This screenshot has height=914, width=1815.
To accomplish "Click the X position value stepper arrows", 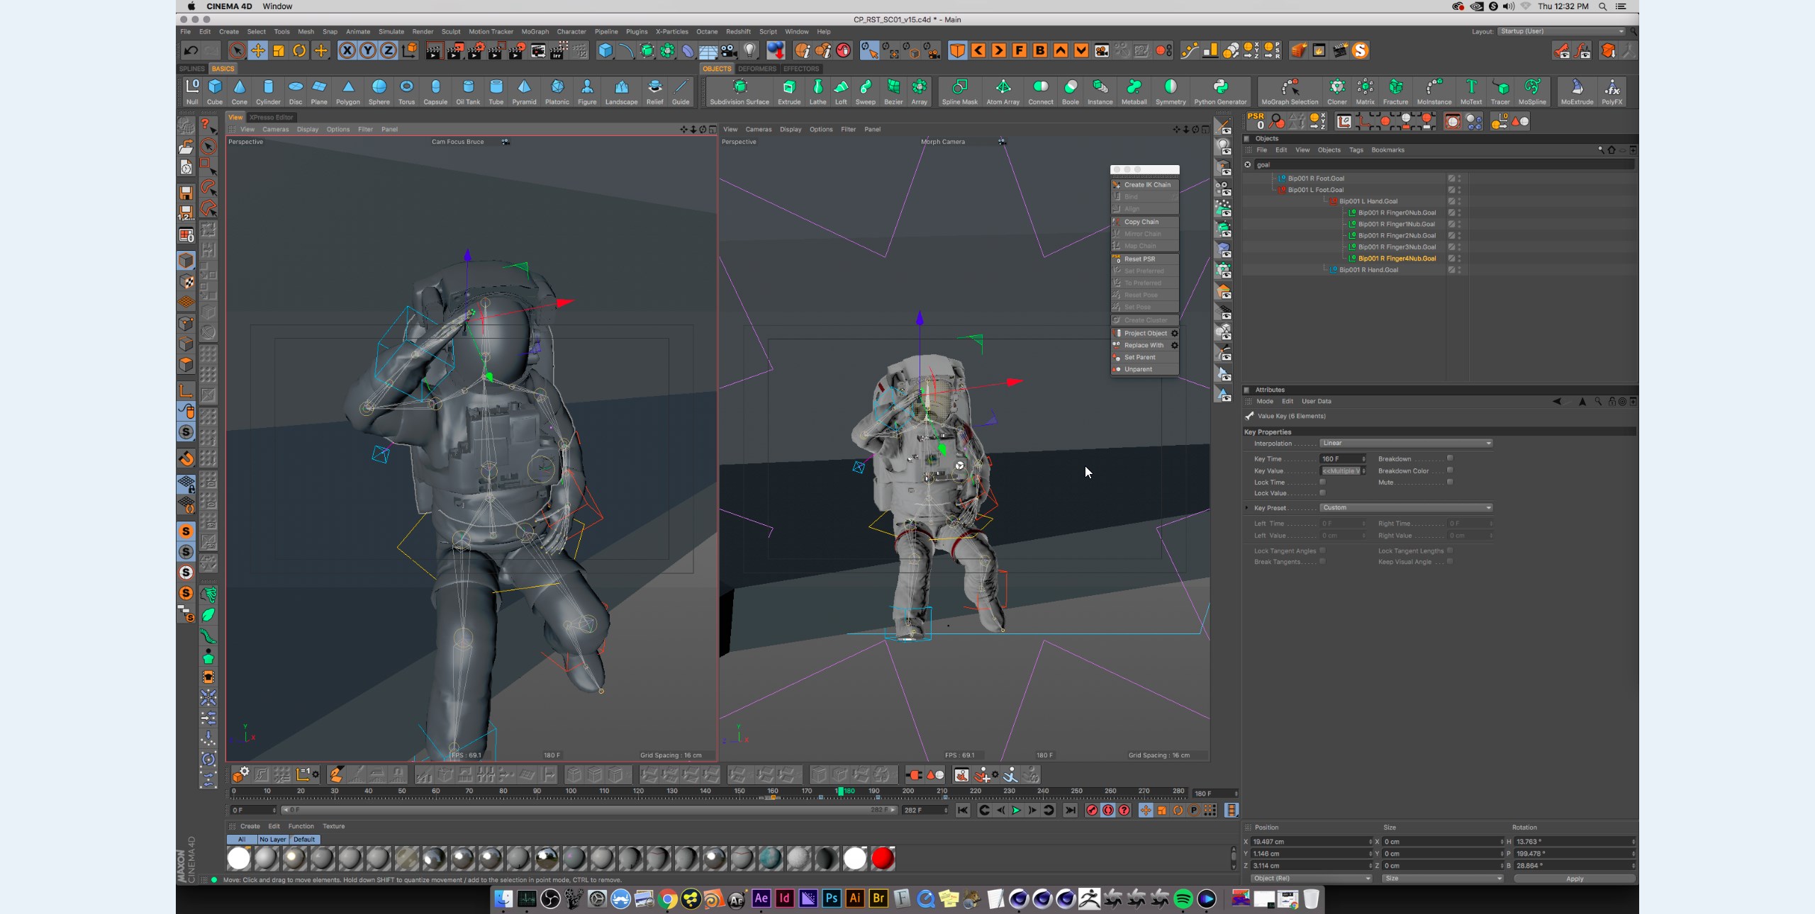I will click(1370, 842).
